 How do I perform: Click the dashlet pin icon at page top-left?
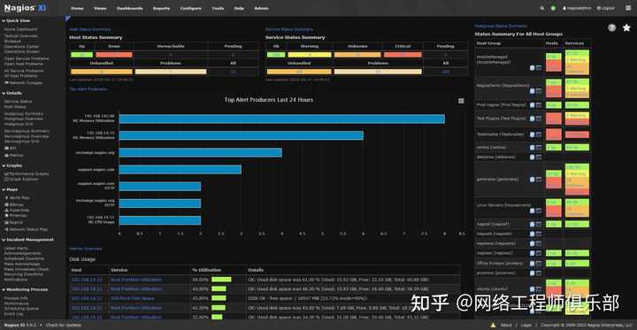68,19
